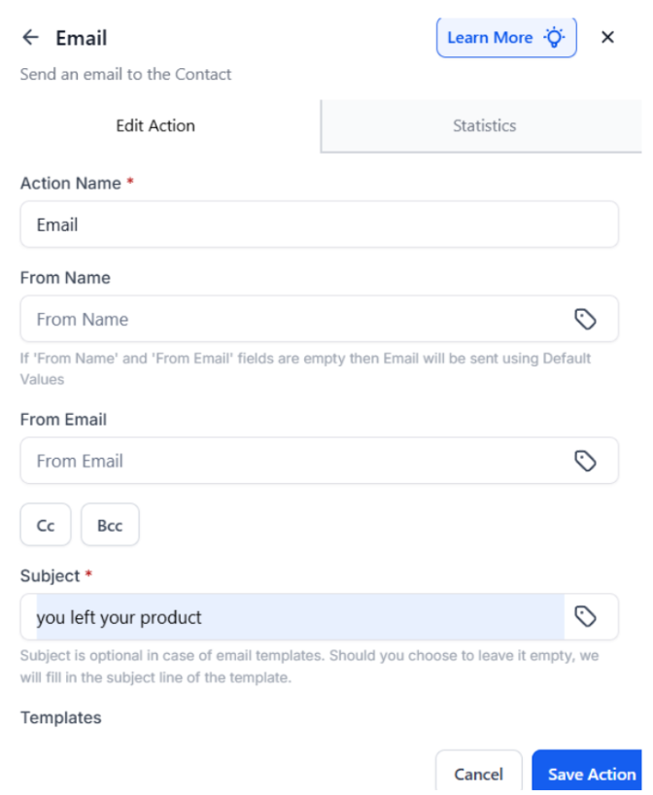The image size is (653, 795).
Task: Switch to the Edit Action tab
Action: pos(155,126)
